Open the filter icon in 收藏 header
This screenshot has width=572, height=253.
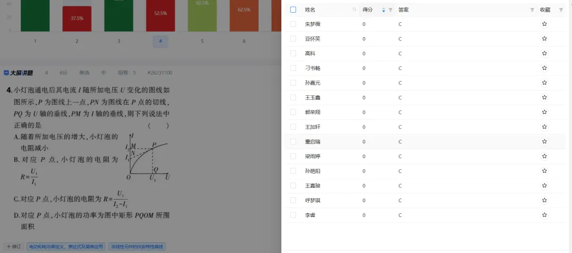561,10
